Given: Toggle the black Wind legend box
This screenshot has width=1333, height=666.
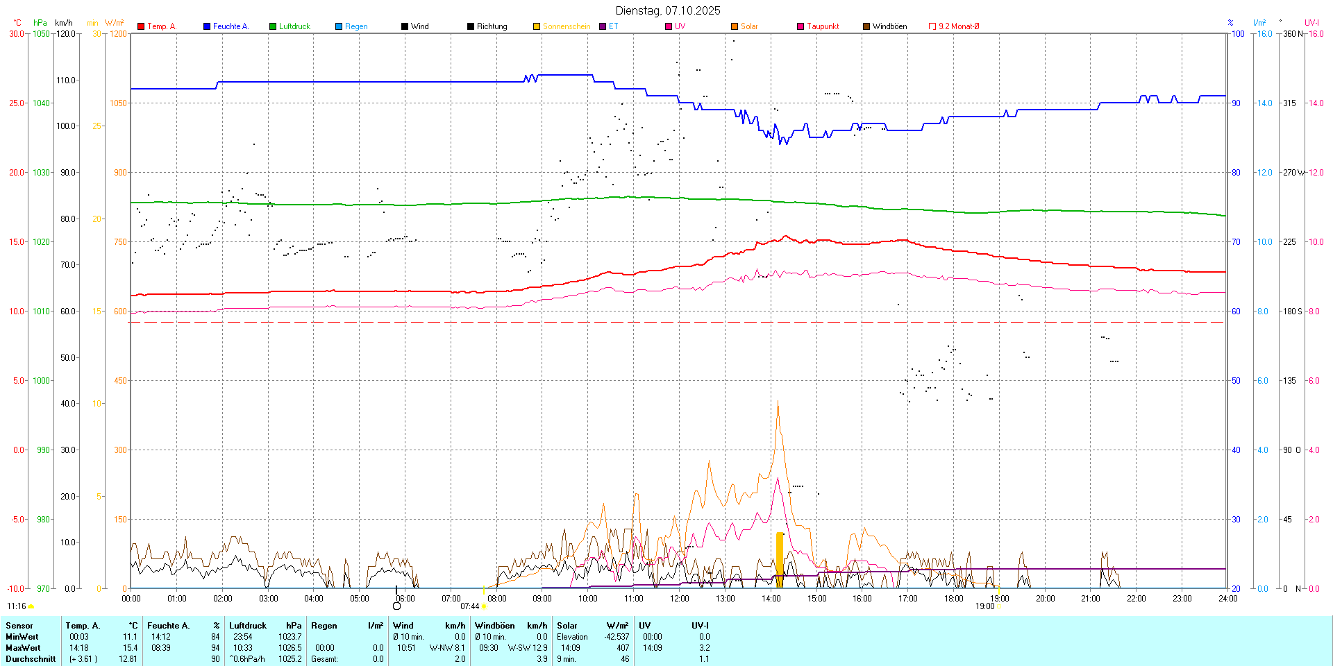Looking at the screenshot, I should tap(405, 26).
